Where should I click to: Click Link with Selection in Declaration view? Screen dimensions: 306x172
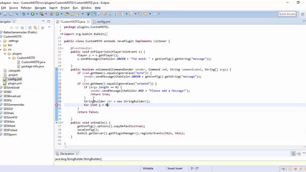click(293, 154)
